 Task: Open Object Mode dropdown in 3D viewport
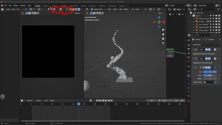pos(98,9)
